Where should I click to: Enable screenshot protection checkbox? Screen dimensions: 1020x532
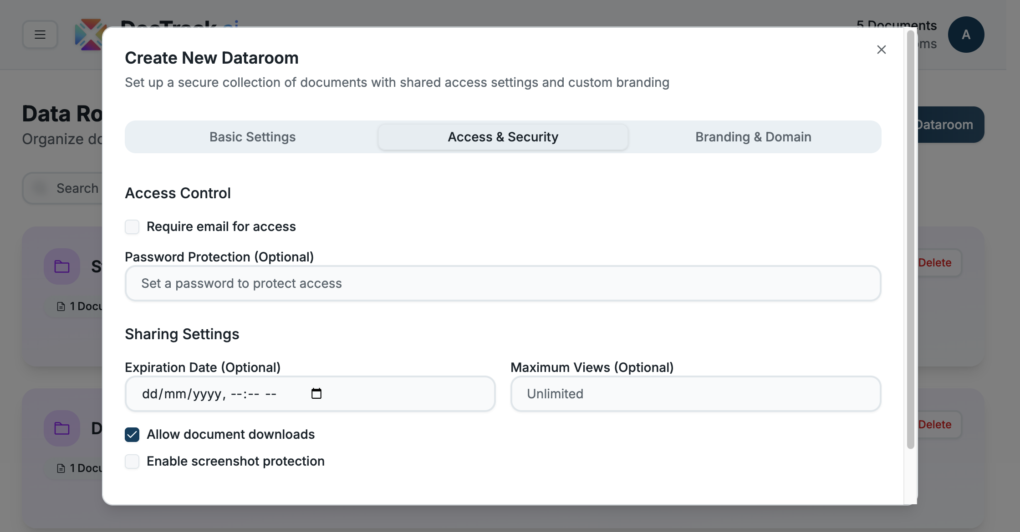[132, 461]
